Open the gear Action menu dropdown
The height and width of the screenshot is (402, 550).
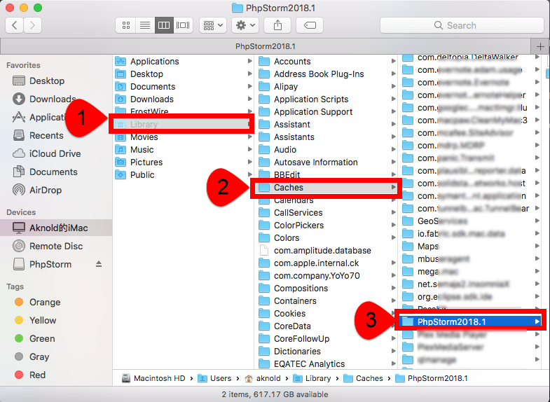tap(245, 25)
